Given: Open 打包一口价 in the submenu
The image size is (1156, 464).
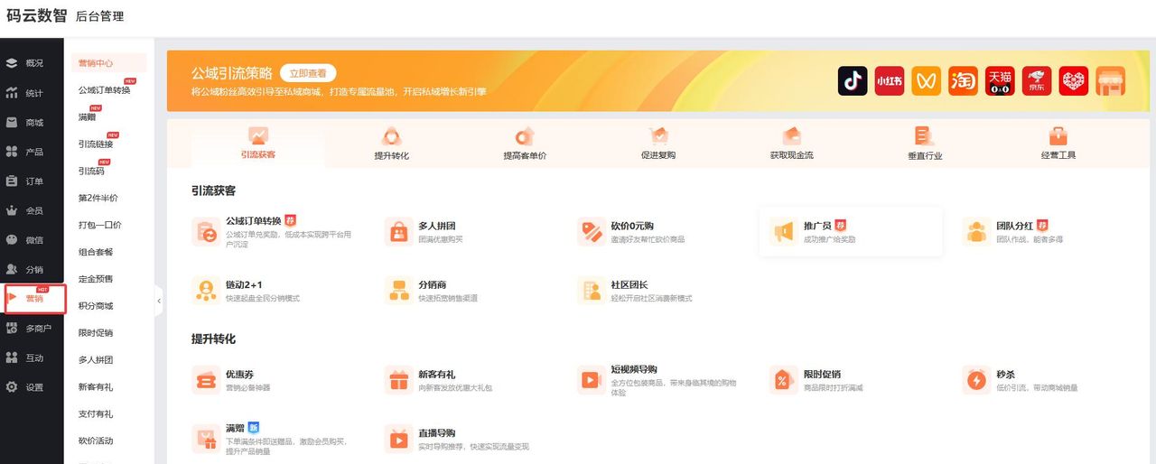Looking at the screenshot, I should [99, 225].
